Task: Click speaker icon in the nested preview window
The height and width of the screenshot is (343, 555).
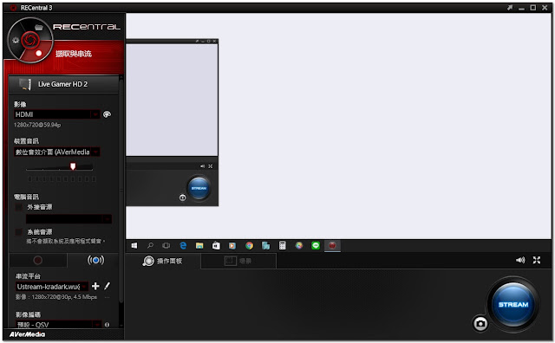Action: 202,165
